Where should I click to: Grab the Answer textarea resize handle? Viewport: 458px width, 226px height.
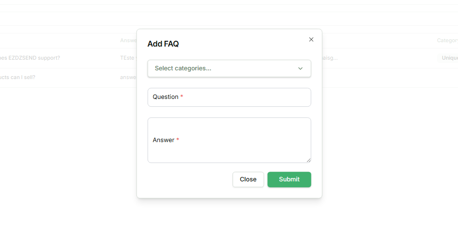point(308,160)
